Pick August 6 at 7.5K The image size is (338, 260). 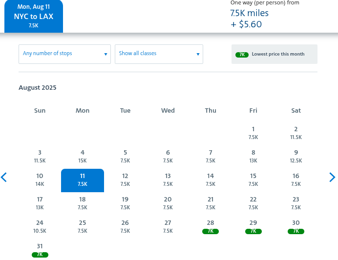coord(168,157)
